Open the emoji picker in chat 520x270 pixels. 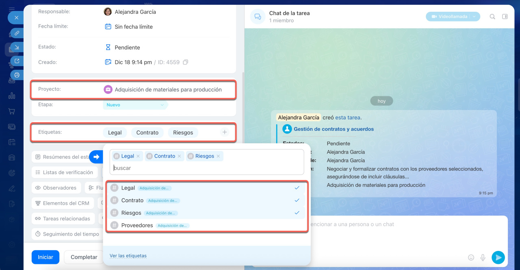(471, 257)
